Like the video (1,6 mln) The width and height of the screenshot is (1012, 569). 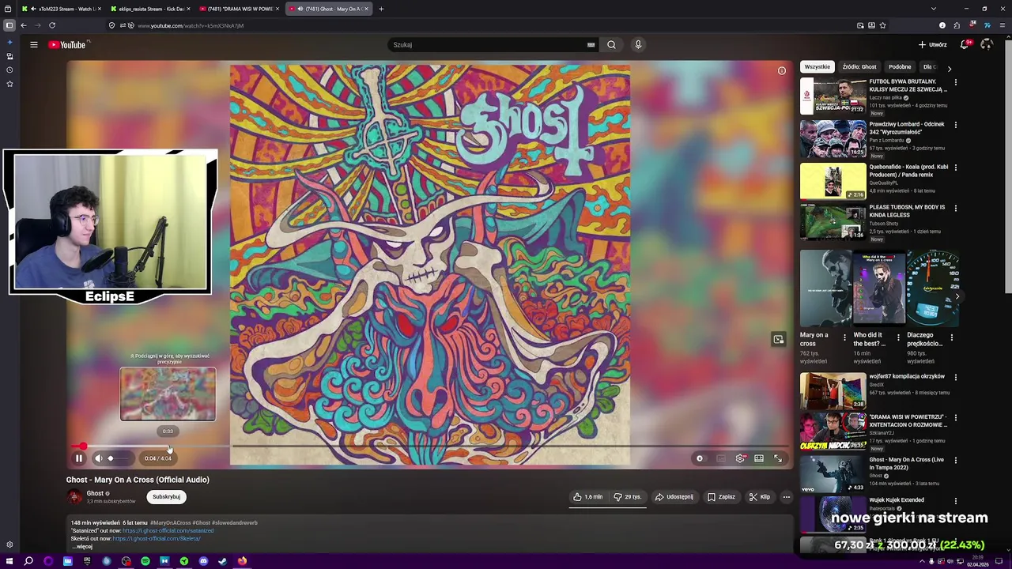pos(588,497)
